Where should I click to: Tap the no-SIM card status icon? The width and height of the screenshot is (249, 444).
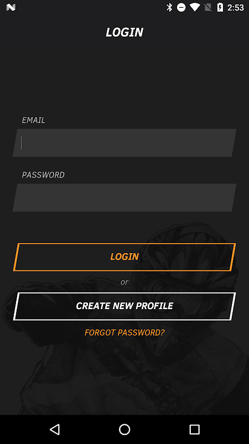coord(208,7)
